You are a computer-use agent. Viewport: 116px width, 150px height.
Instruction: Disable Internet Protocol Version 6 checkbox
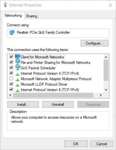(x=11, y=89)
